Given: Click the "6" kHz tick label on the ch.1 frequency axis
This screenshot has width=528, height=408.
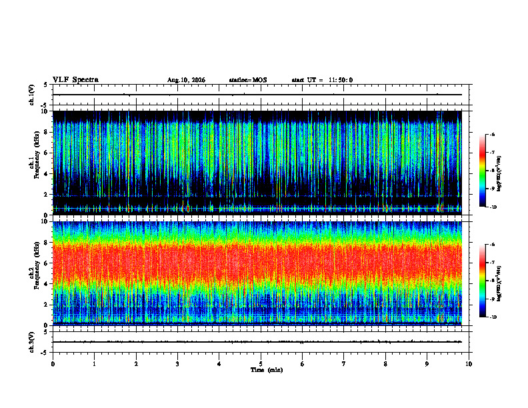Looking at the screenshot, I should (x=47, y=153).
